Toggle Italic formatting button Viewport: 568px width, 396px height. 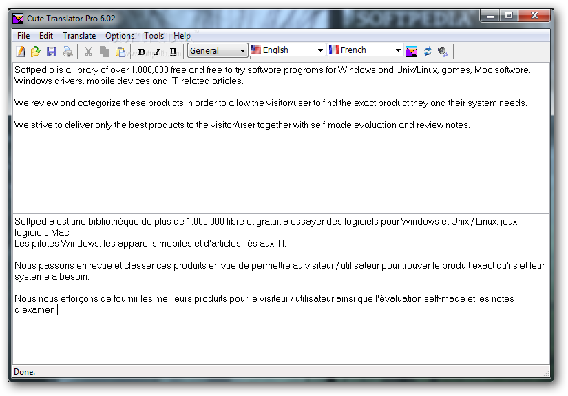(157, 52)
